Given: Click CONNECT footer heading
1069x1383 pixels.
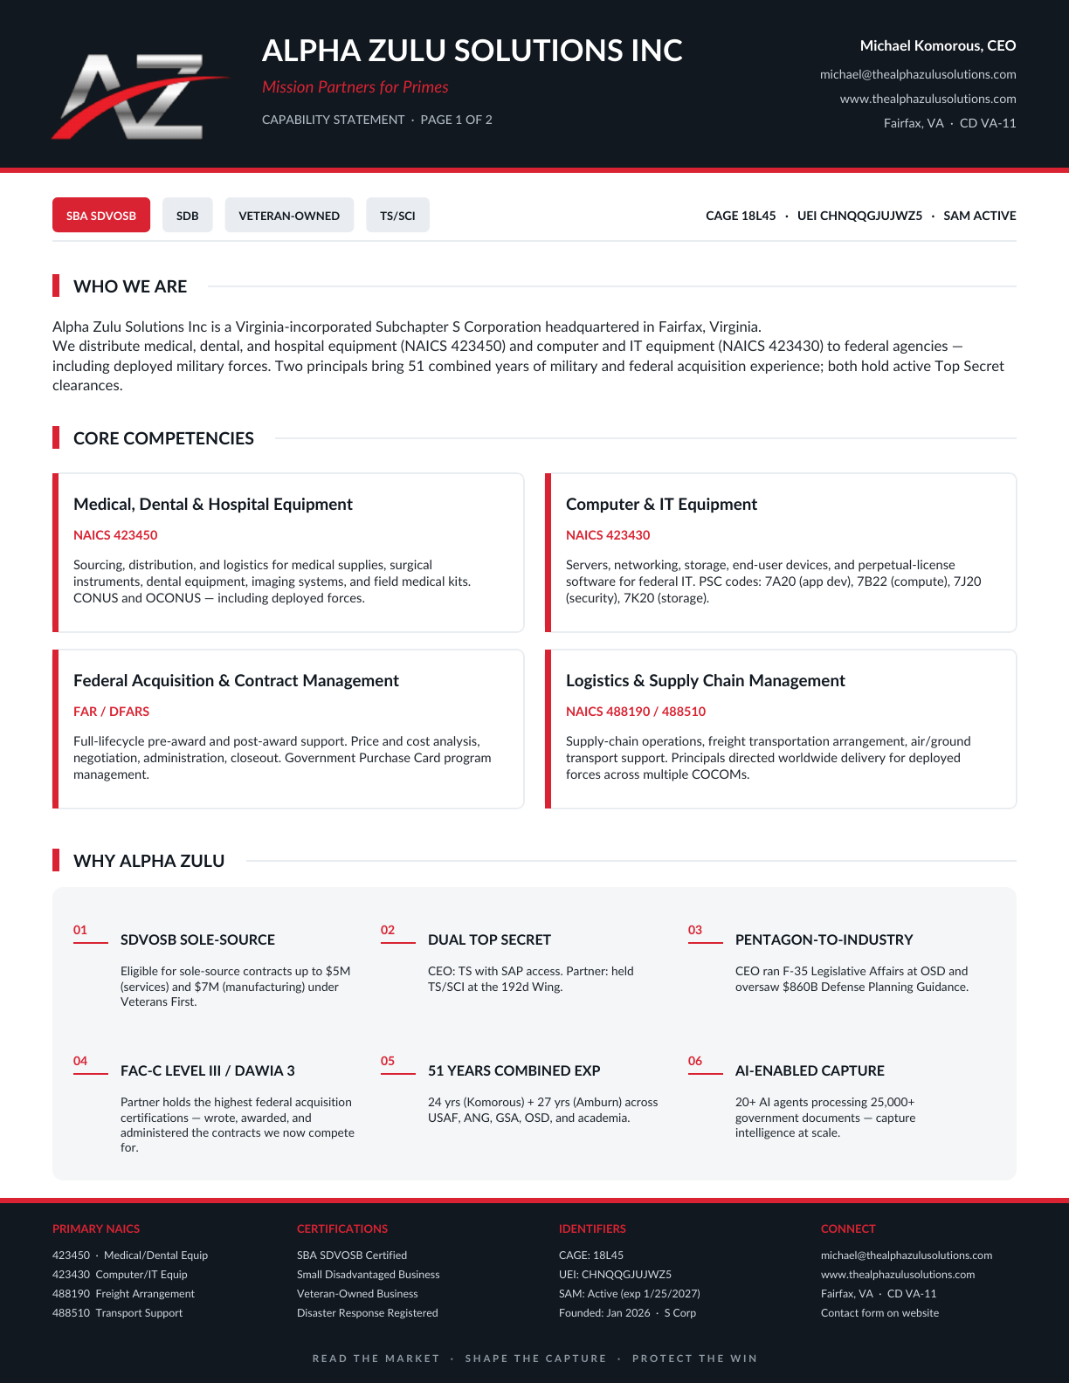Looking at the screenshot, I should tap(848, 1228).
